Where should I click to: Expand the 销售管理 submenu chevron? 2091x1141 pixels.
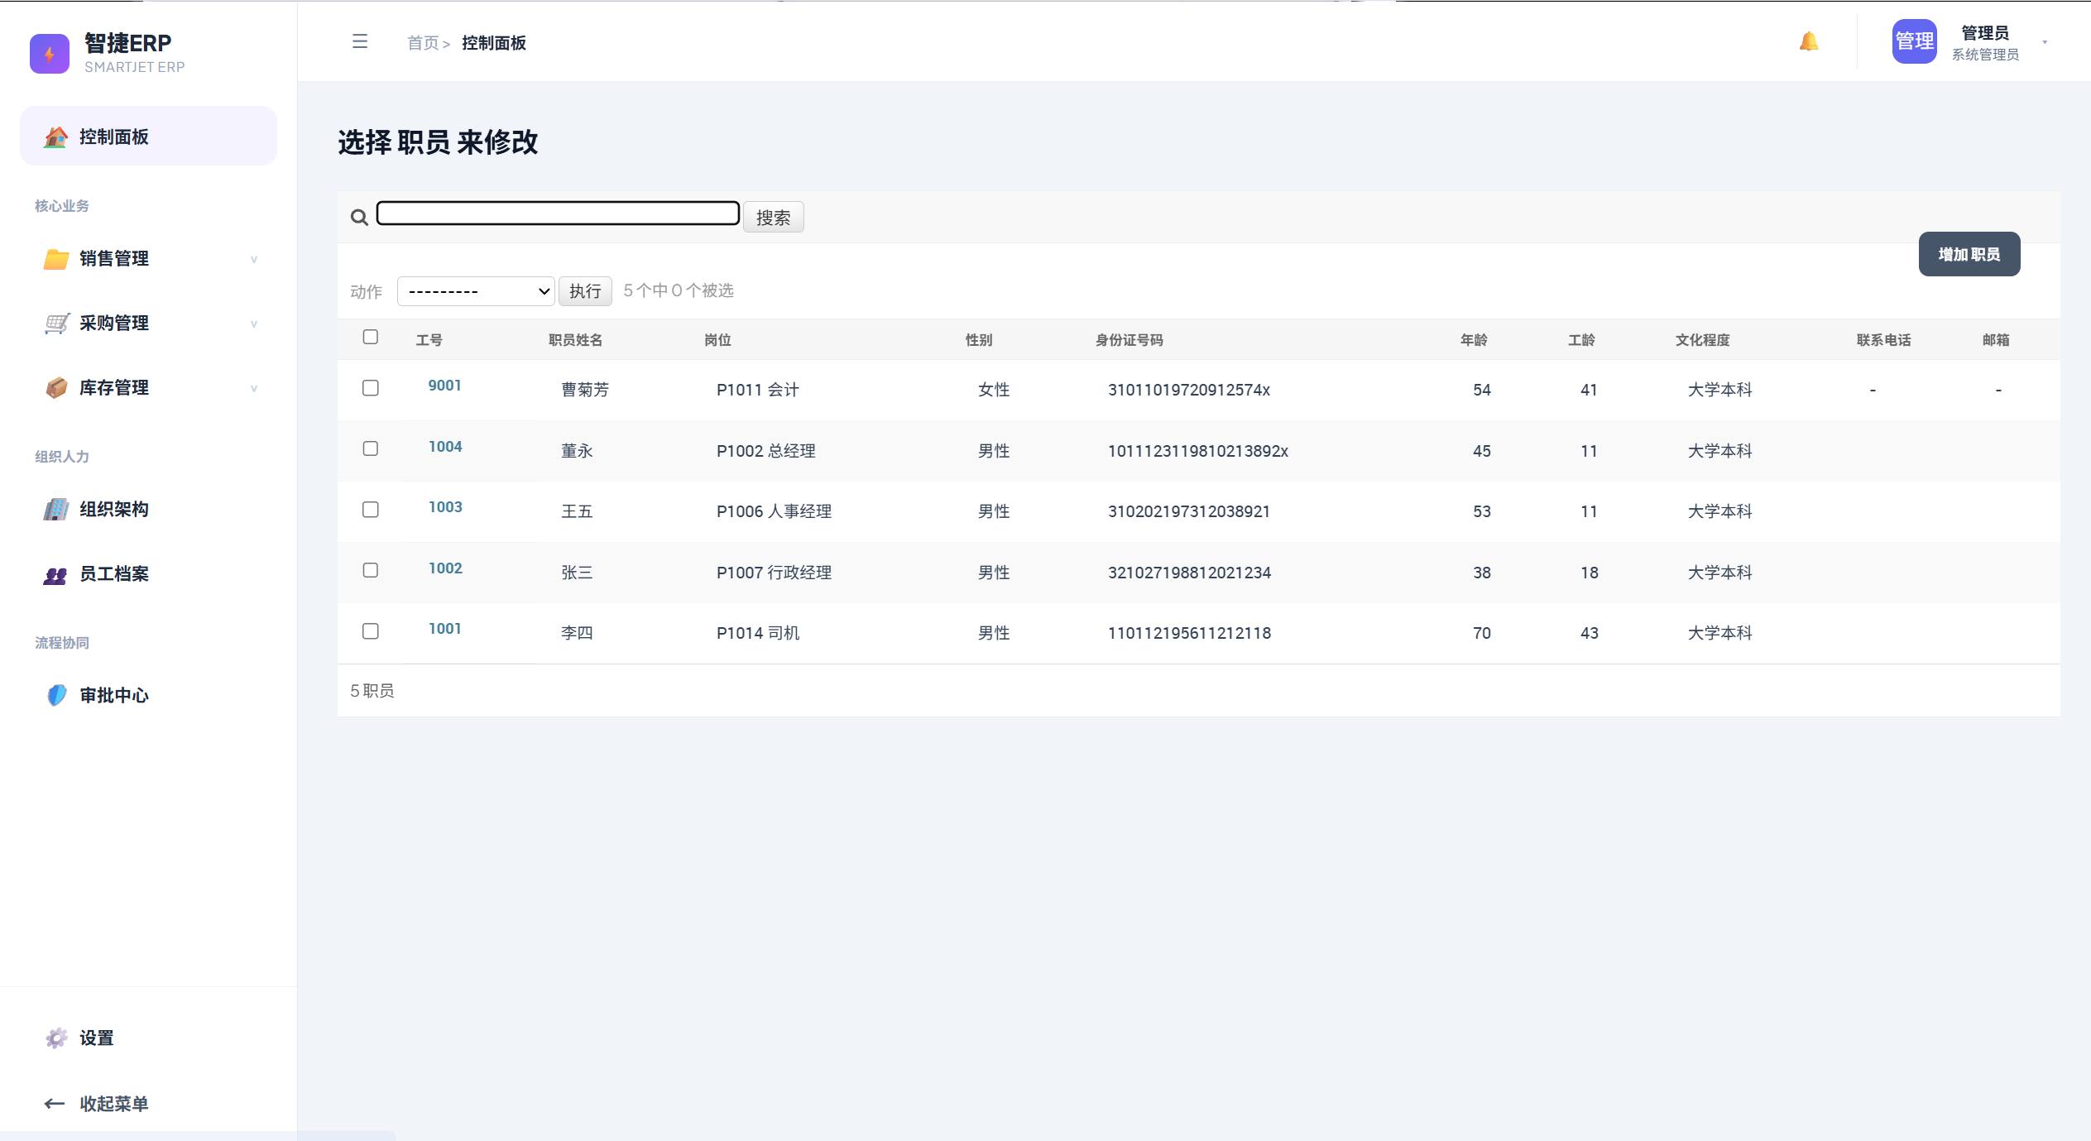[254, 259]
